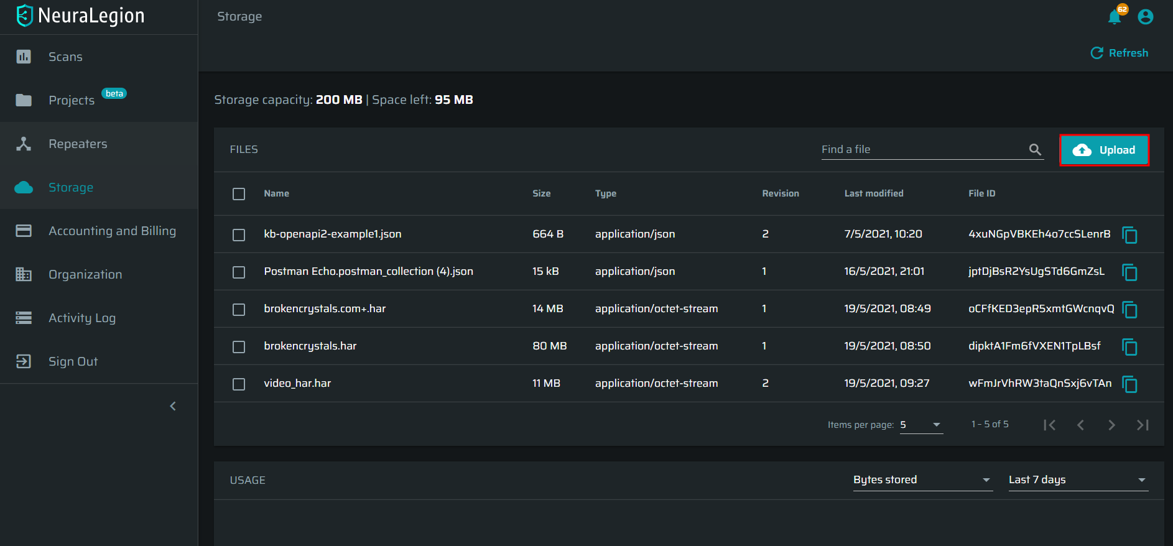Click the Upload button
The image size is (1173, 546).
[x=1104, y=150]
